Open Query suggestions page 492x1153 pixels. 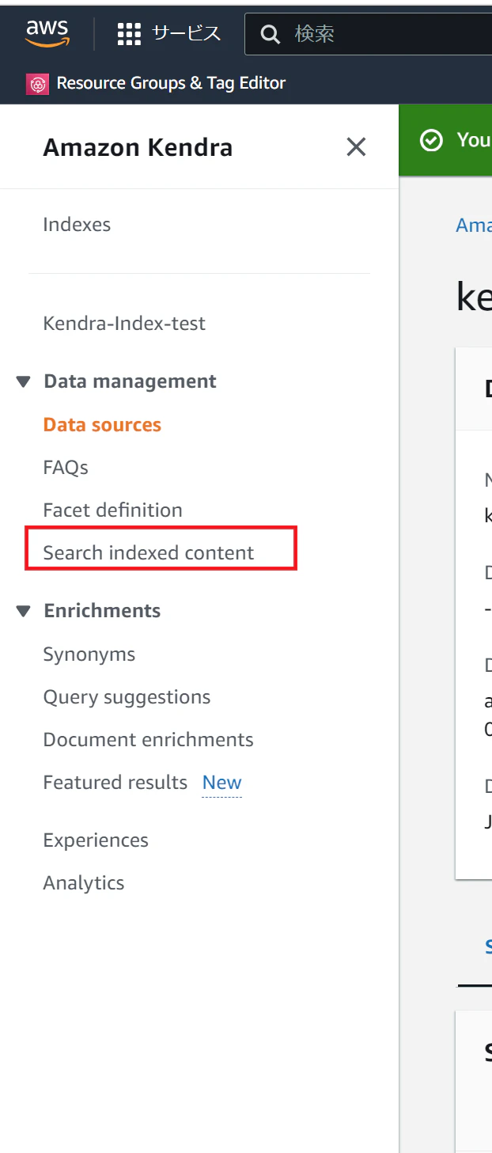point(127,697)
